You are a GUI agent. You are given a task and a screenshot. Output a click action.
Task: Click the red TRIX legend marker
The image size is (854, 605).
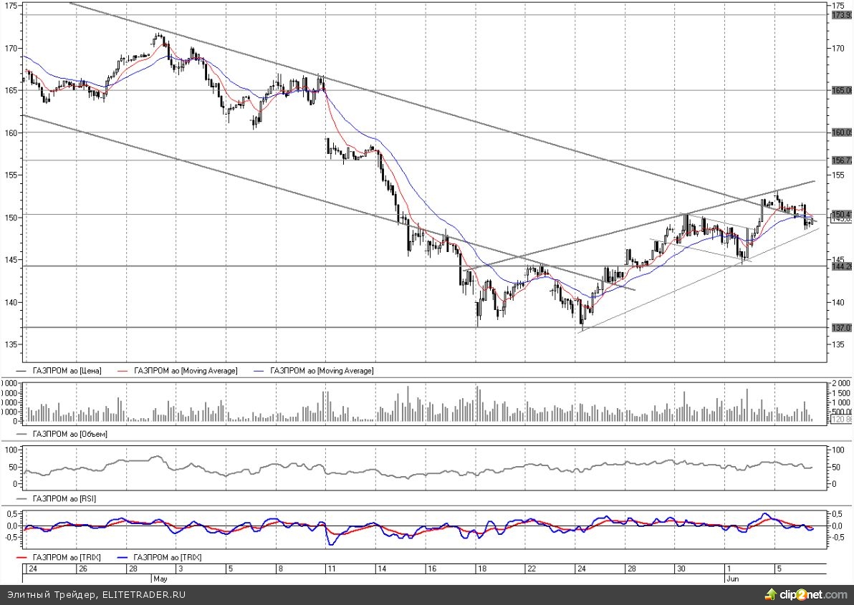23,556
